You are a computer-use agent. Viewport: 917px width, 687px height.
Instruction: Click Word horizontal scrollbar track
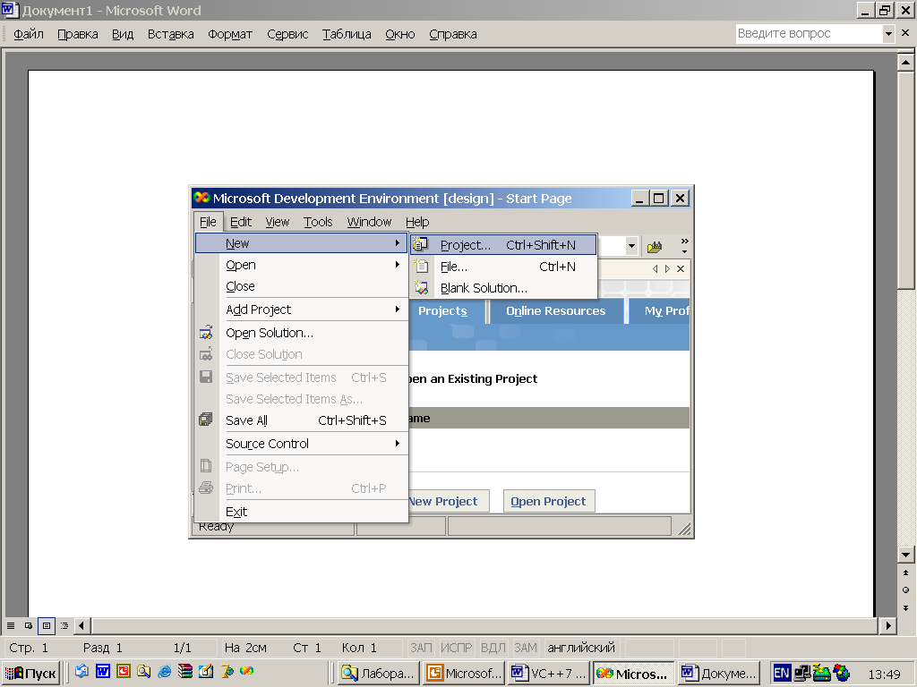coord(485,625)
